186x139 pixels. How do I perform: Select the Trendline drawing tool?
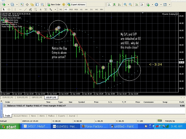(25, 9)
